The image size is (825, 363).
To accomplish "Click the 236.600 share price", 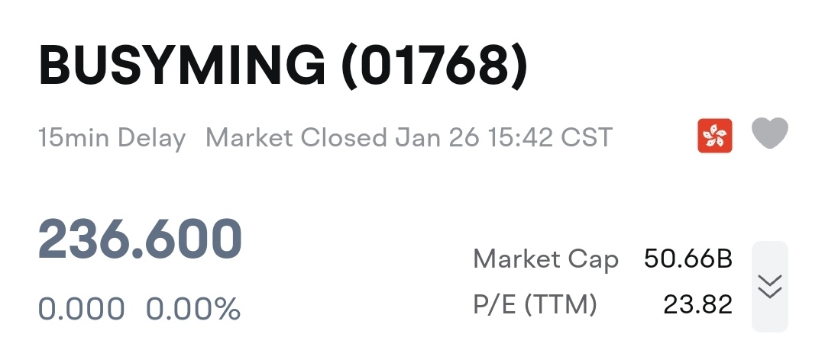I will click(140, 239).
